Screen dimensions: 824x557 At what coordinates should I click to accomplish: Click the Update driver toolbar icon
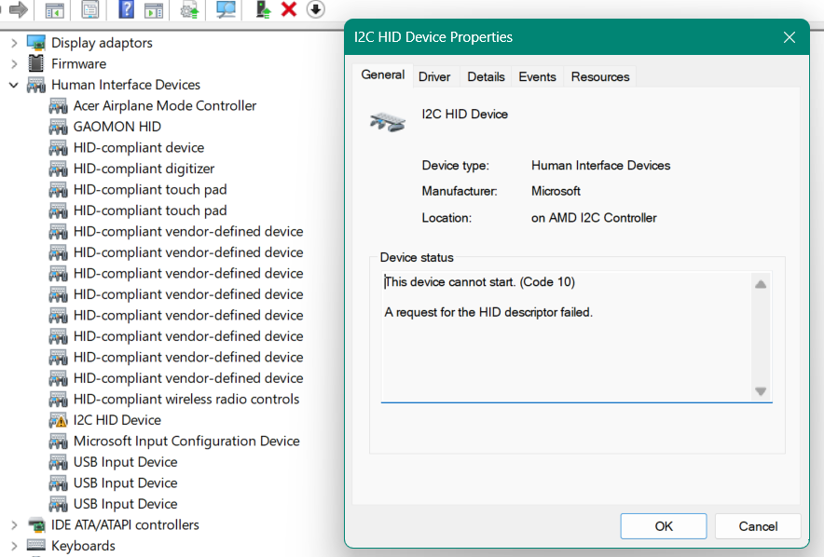point(263,9)
